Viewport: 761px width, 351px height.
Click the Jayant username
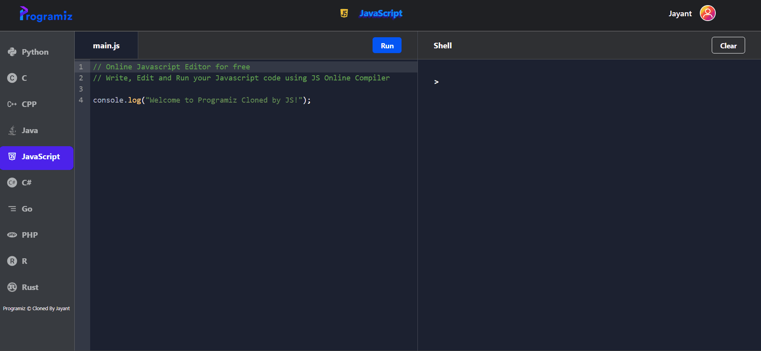pyautogui.click(x=680, y=13)
